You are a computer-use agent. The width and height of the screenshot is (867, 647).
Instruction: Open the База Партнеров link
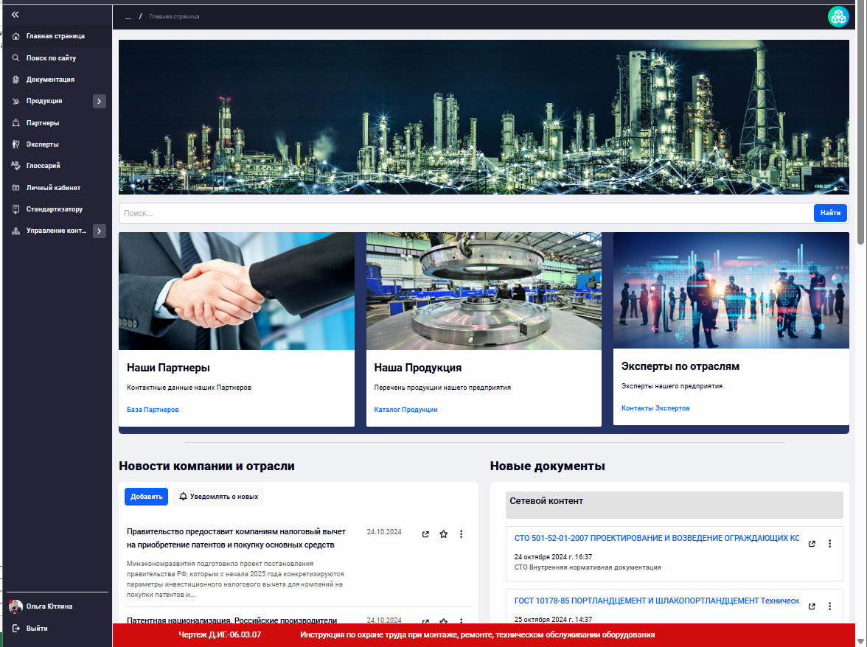153,410
